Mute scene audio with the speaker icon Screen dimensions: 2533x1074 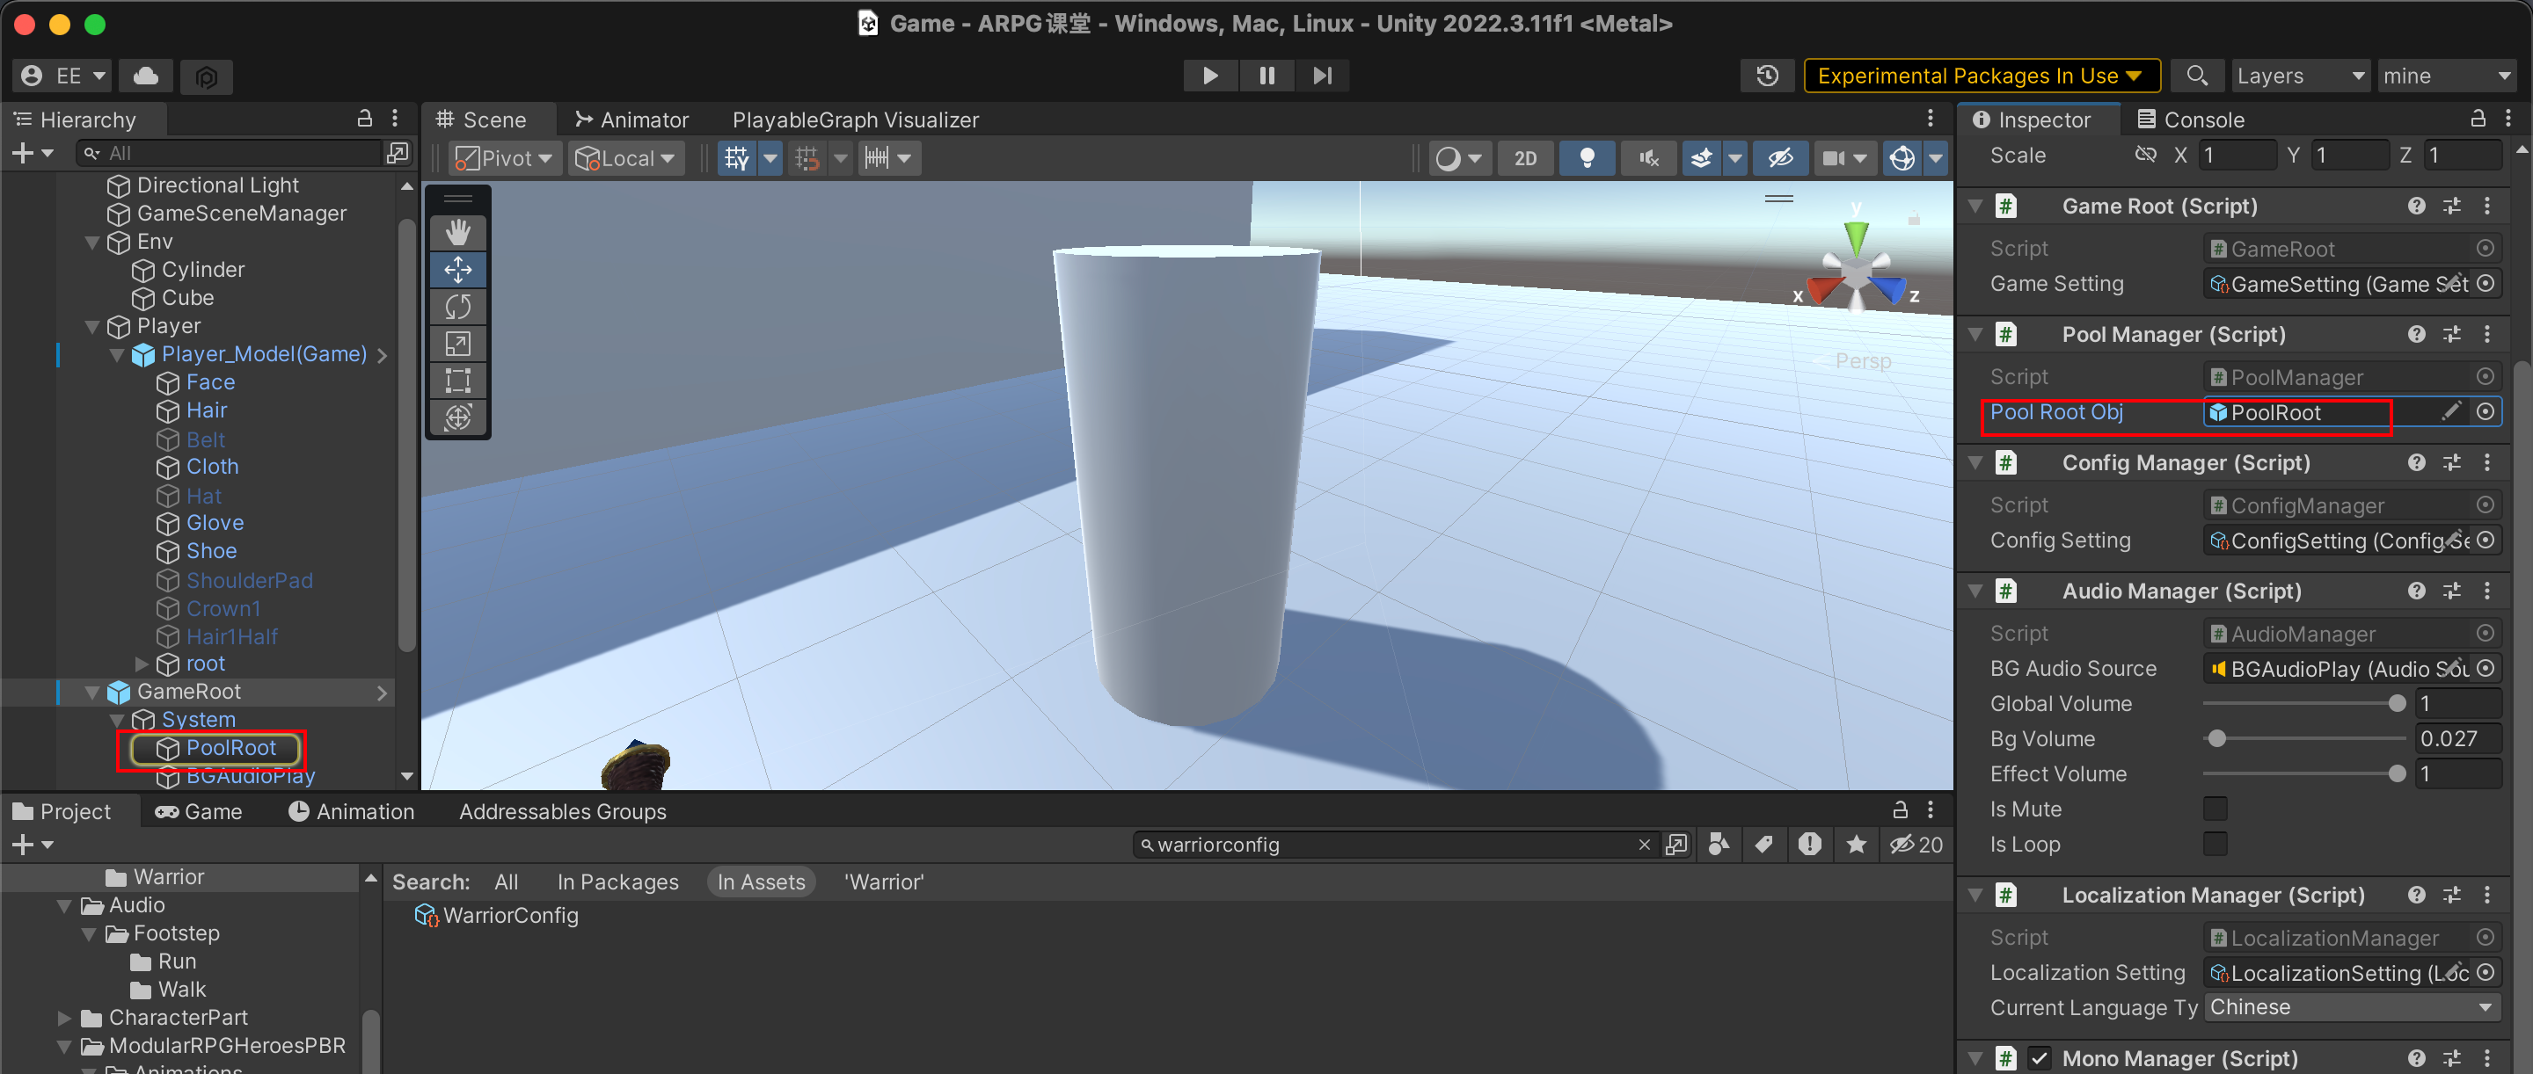click(x=1649, y=158)
